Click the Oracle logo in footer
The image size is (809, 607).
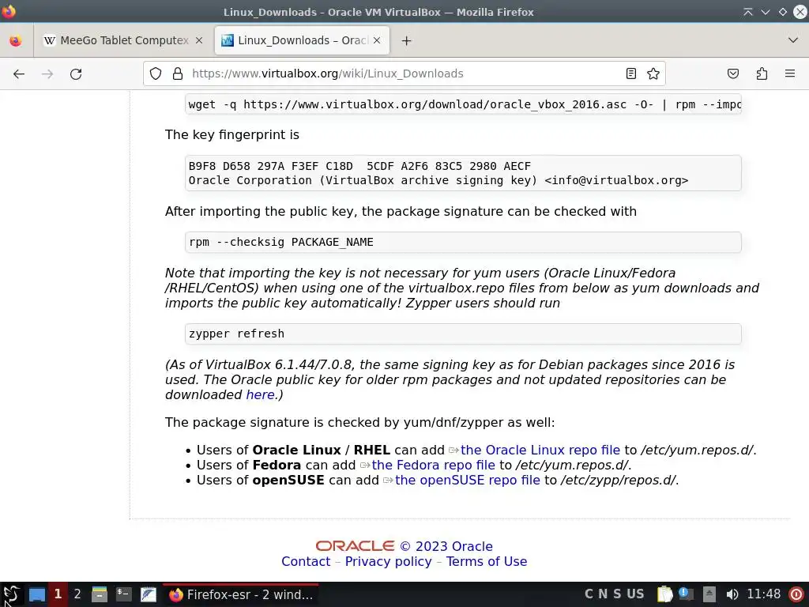coord(355,546)
